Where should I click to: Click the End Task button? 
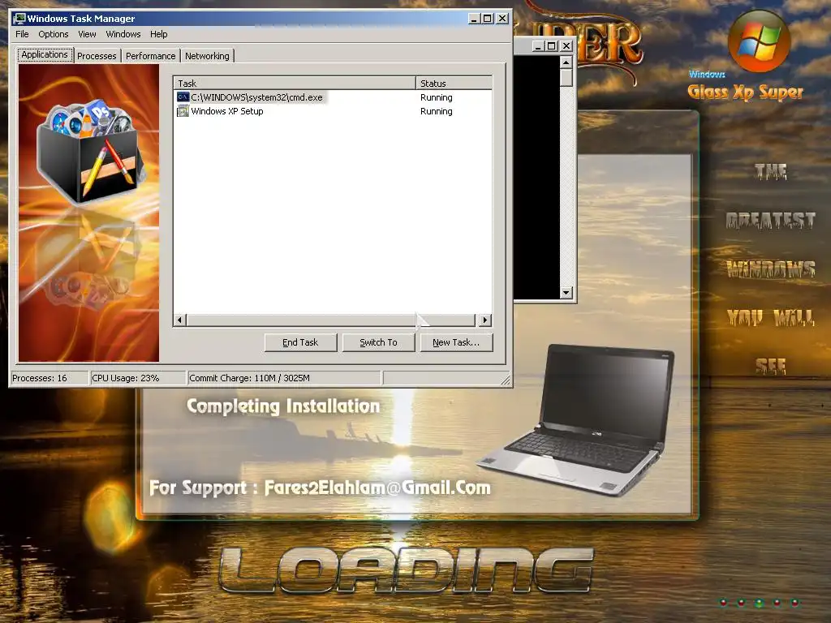pos(300,342)
